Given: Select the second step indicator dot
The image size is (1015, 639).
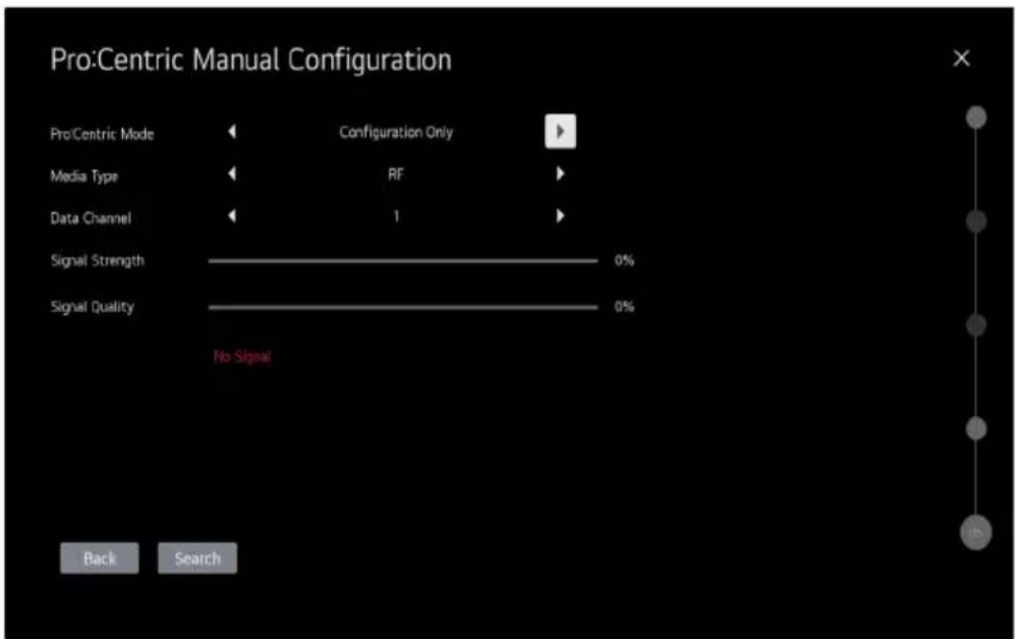Looking at the screenshot, I should [976, 221].
